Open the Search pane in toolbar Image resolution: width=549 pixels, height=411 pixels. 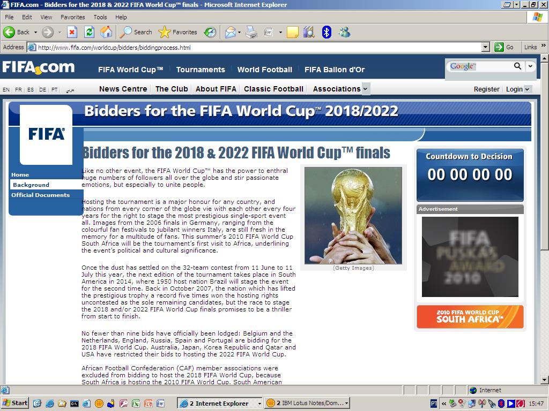tap(136, 32)
